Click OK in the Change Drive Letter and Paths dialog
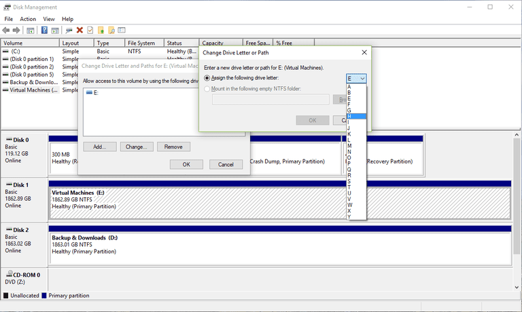The height and width of the screenshot is (312, 522). coord(186,164)
